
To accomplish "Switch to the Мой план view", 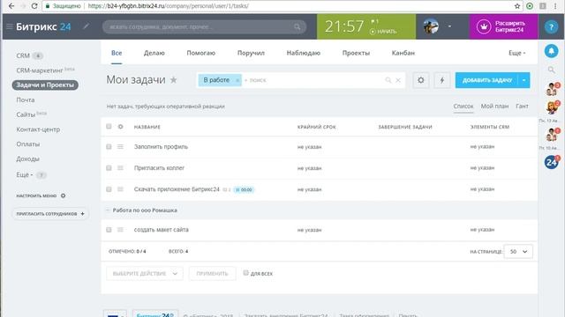I will (494, 106).
